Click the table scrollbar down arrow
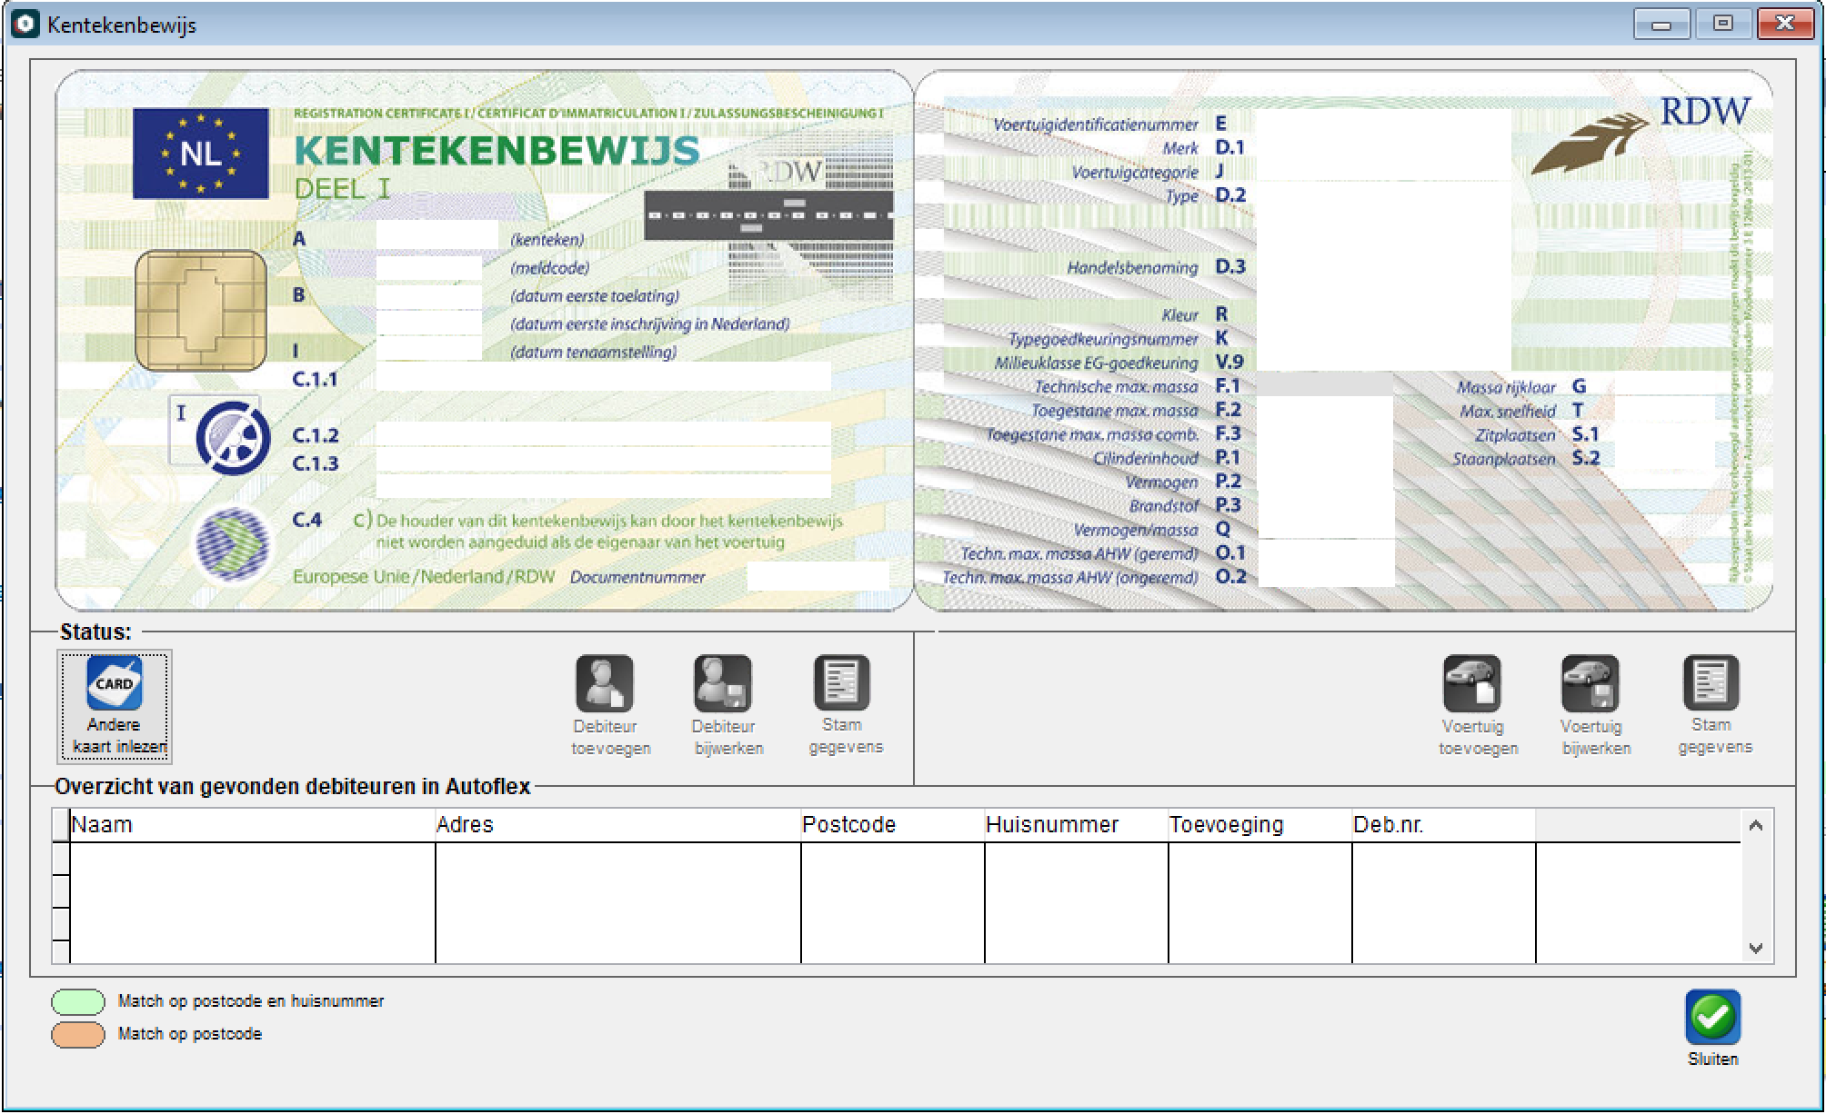Image resolution: width=1826 pixels, height=1114 pixels. coord(1756,948)
